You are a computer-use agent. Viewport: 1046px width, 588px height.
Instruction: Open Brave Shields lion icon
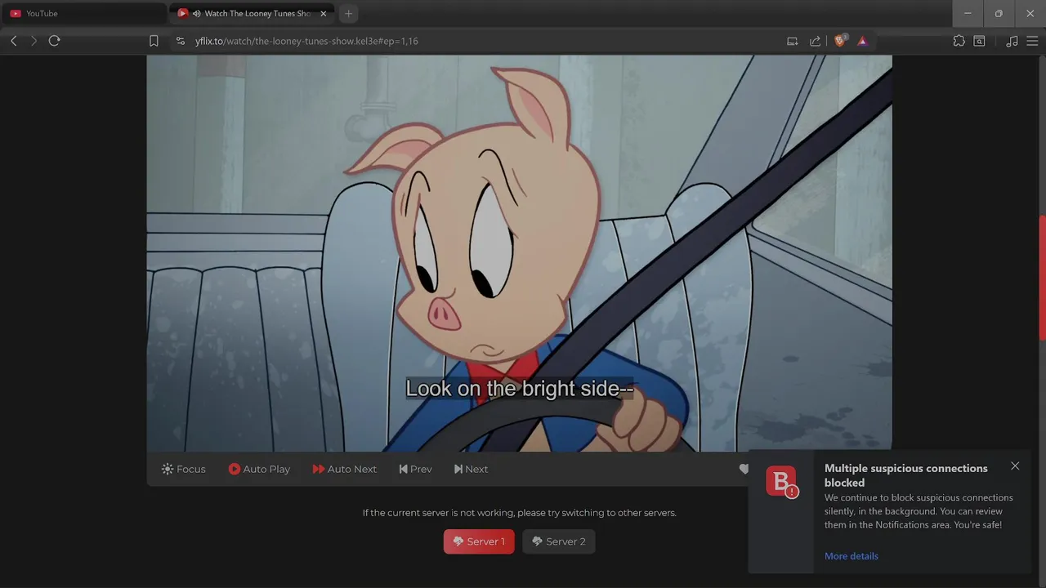point(839,41)
